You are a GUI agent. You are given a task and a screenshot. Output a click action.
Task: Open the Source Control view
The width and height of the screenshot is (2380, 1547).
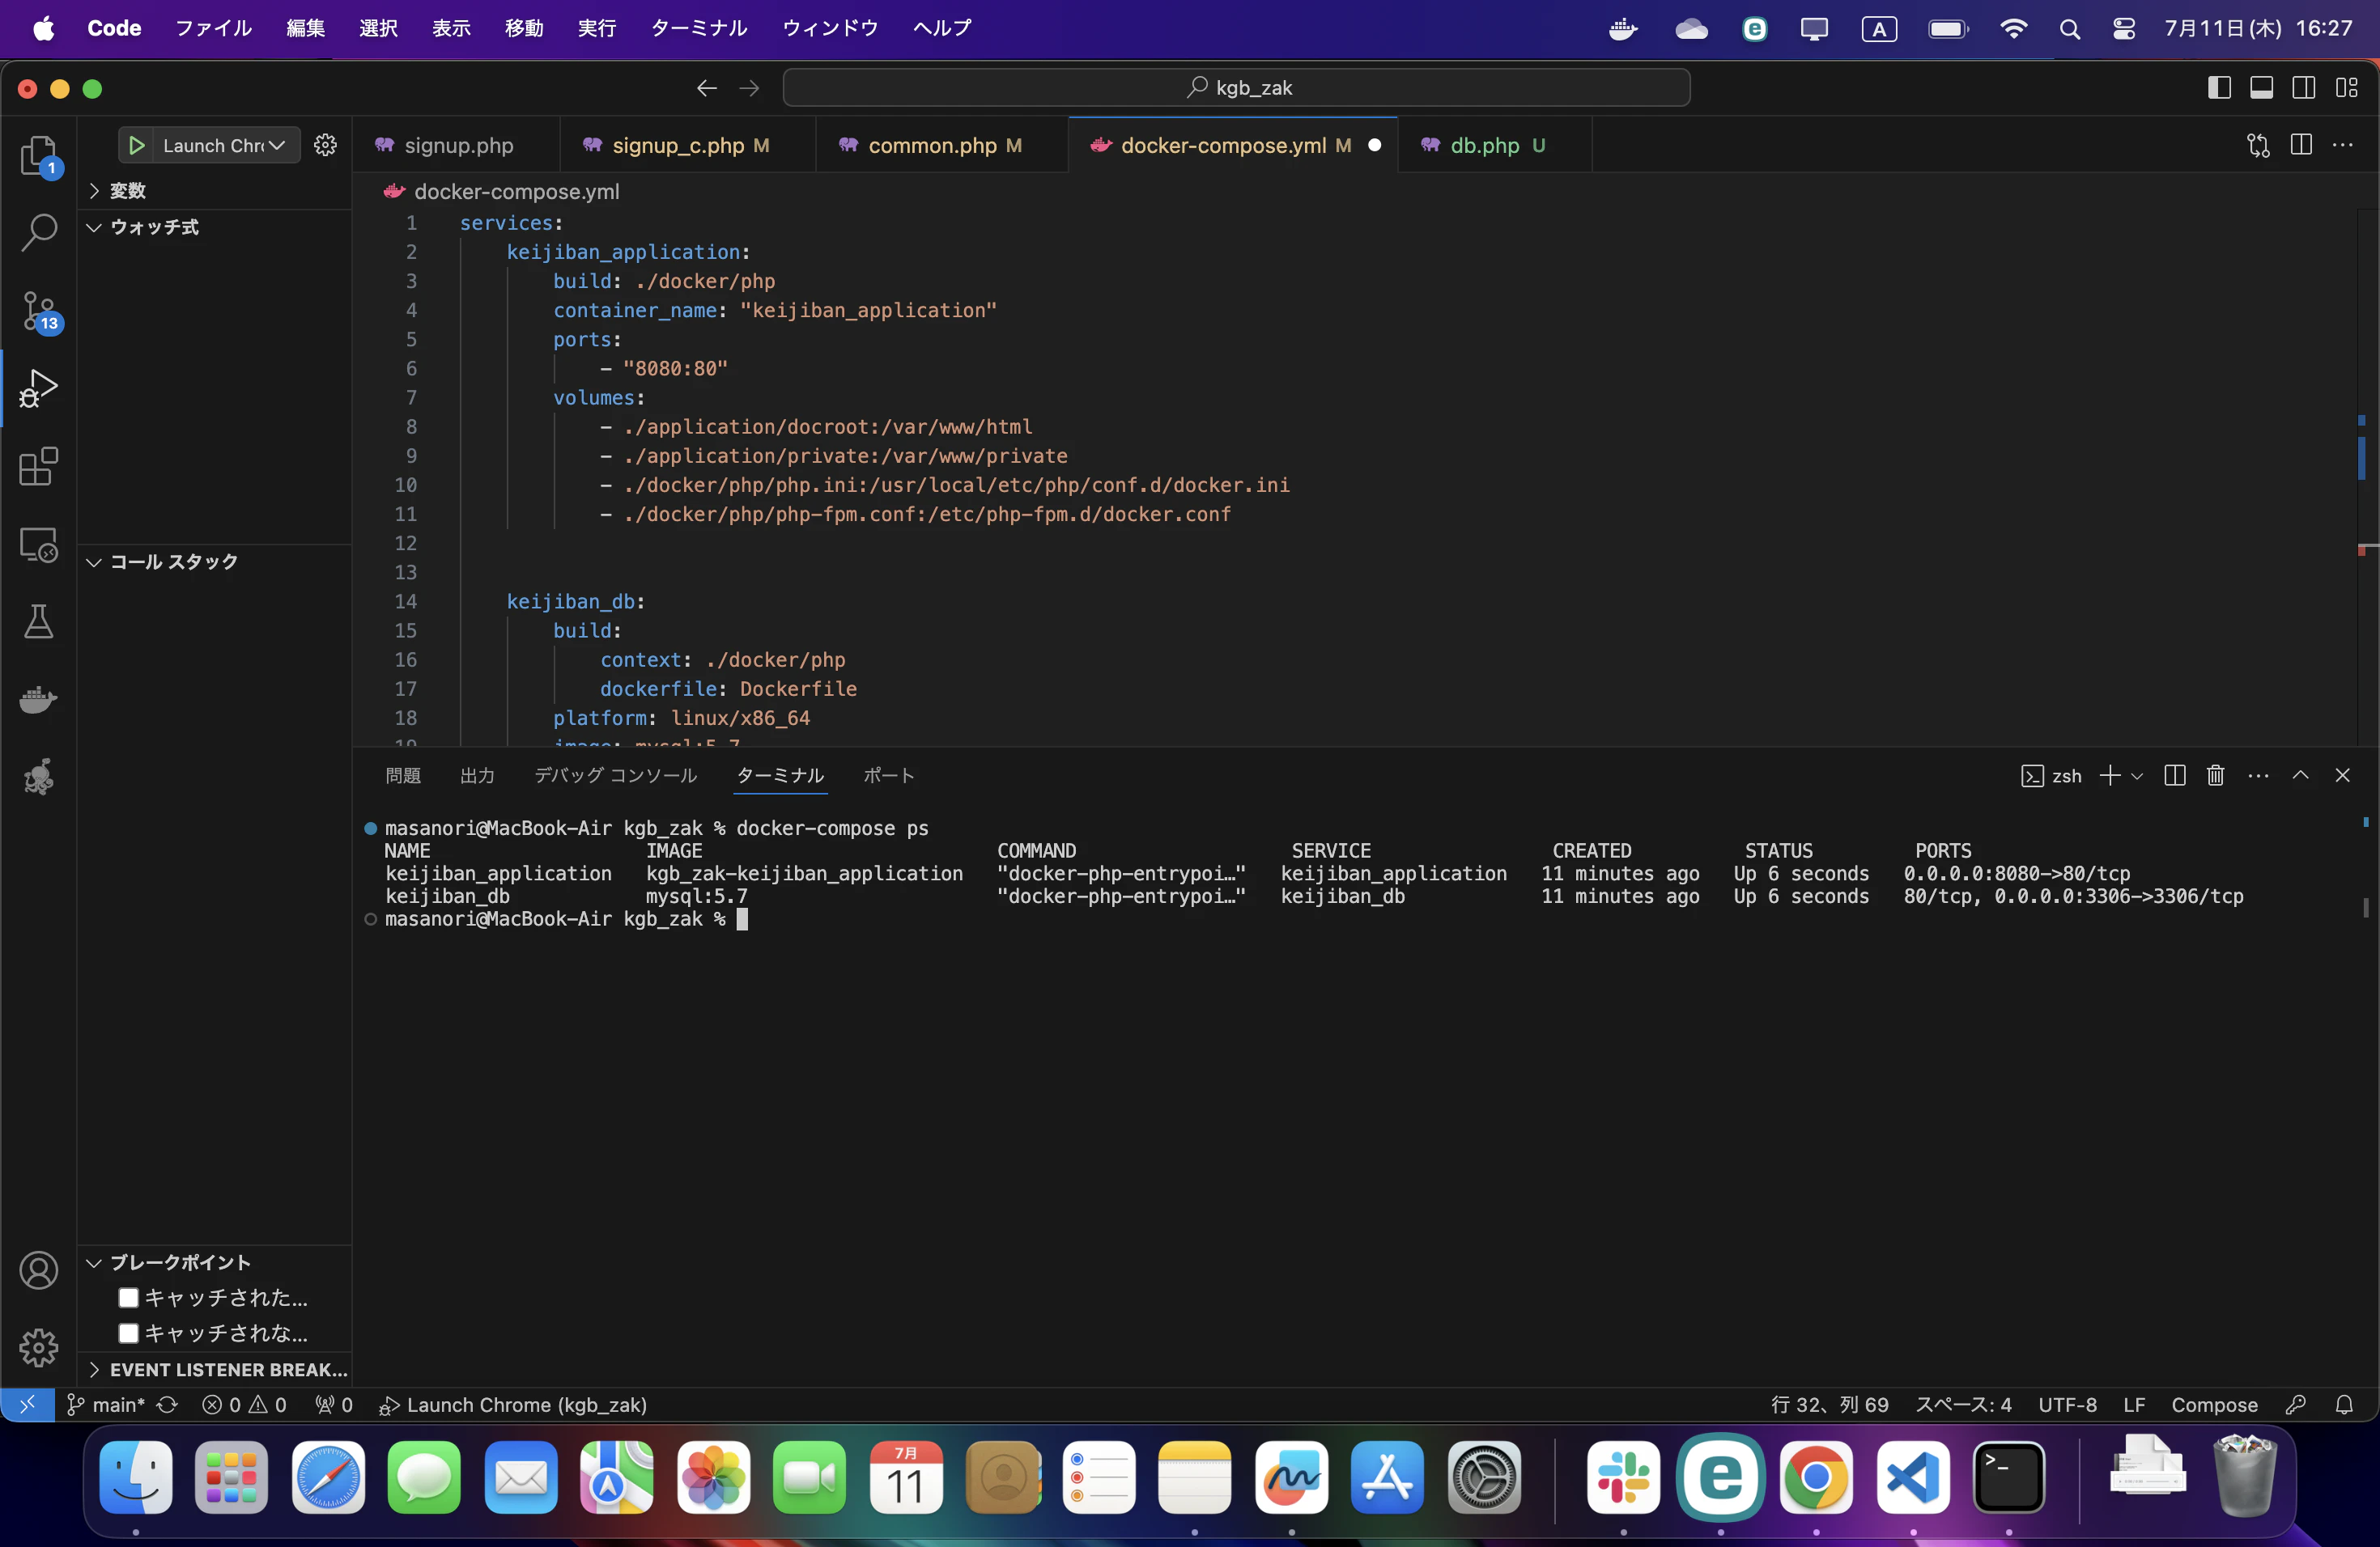click(x=38, y=311)
